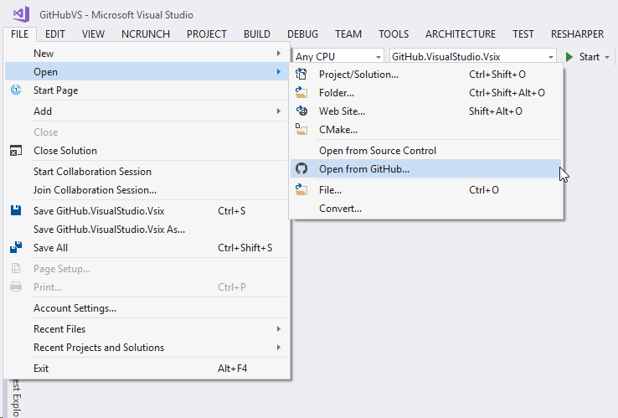Click the Folder open icon
The width and height of the screenshot is (618, 418).
coord(301,93)
